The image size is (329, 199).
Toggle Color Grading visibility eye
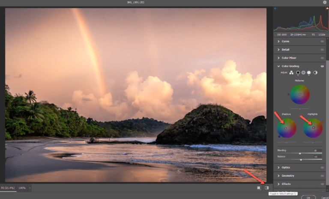point(322,66)
